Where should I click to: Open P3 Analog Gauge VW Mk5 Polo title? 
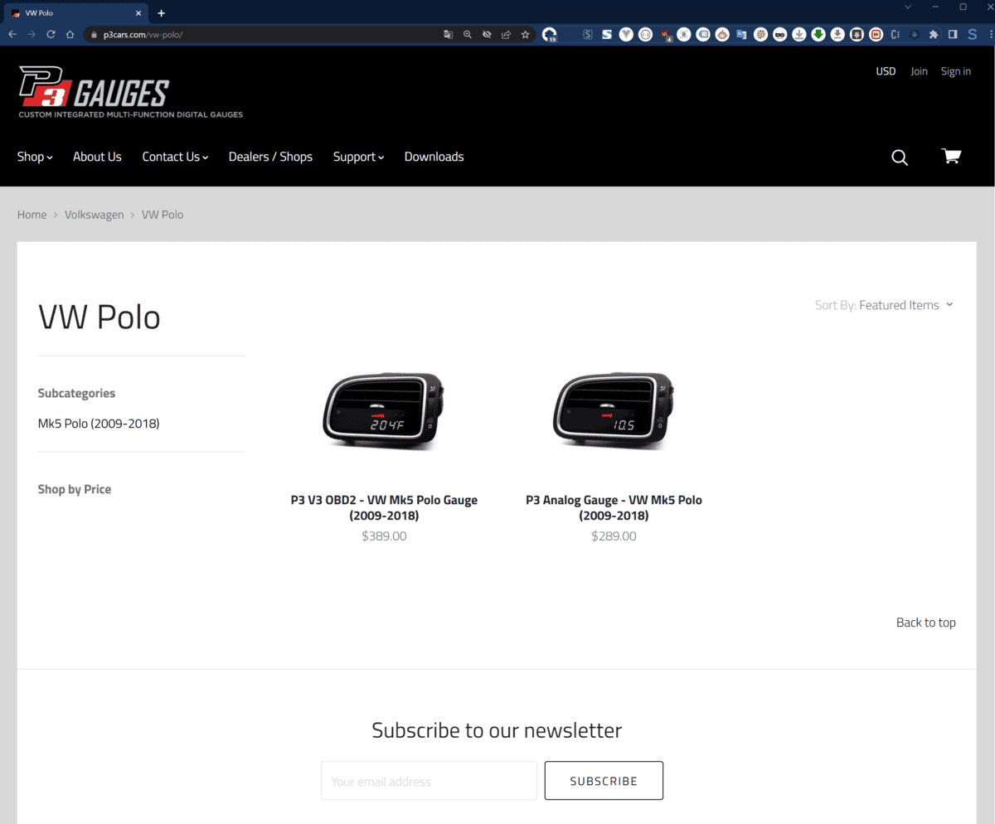tap(614, 507)
